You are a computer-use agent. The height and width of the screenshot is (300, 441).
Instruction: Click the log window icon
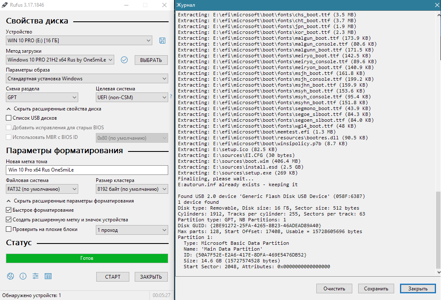48,276
